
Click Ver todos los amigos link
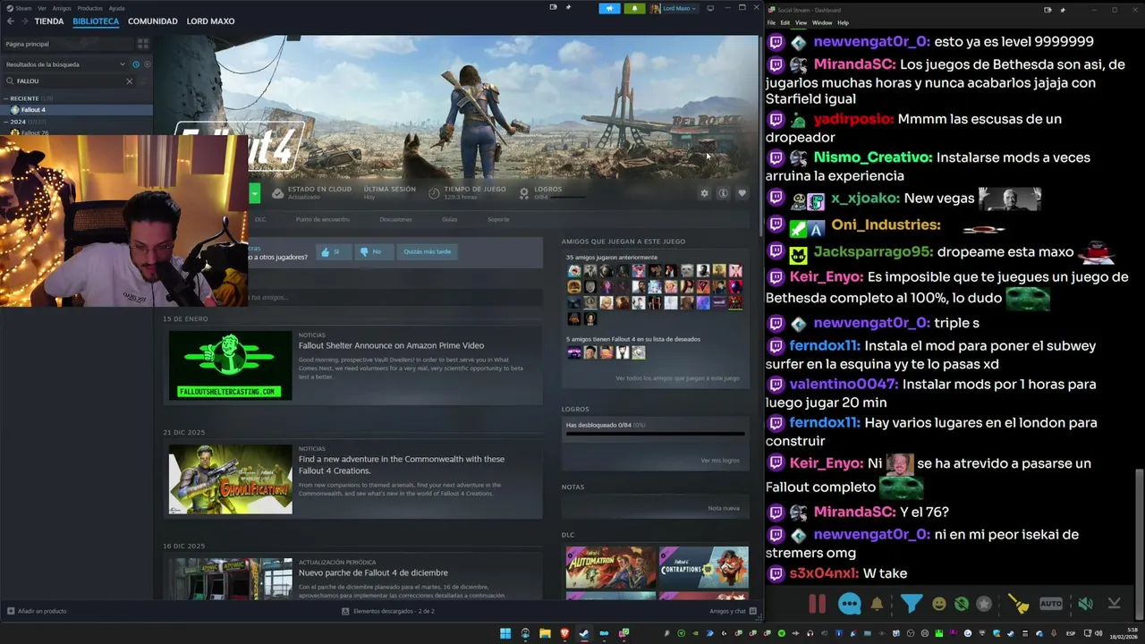pos(677,378)
